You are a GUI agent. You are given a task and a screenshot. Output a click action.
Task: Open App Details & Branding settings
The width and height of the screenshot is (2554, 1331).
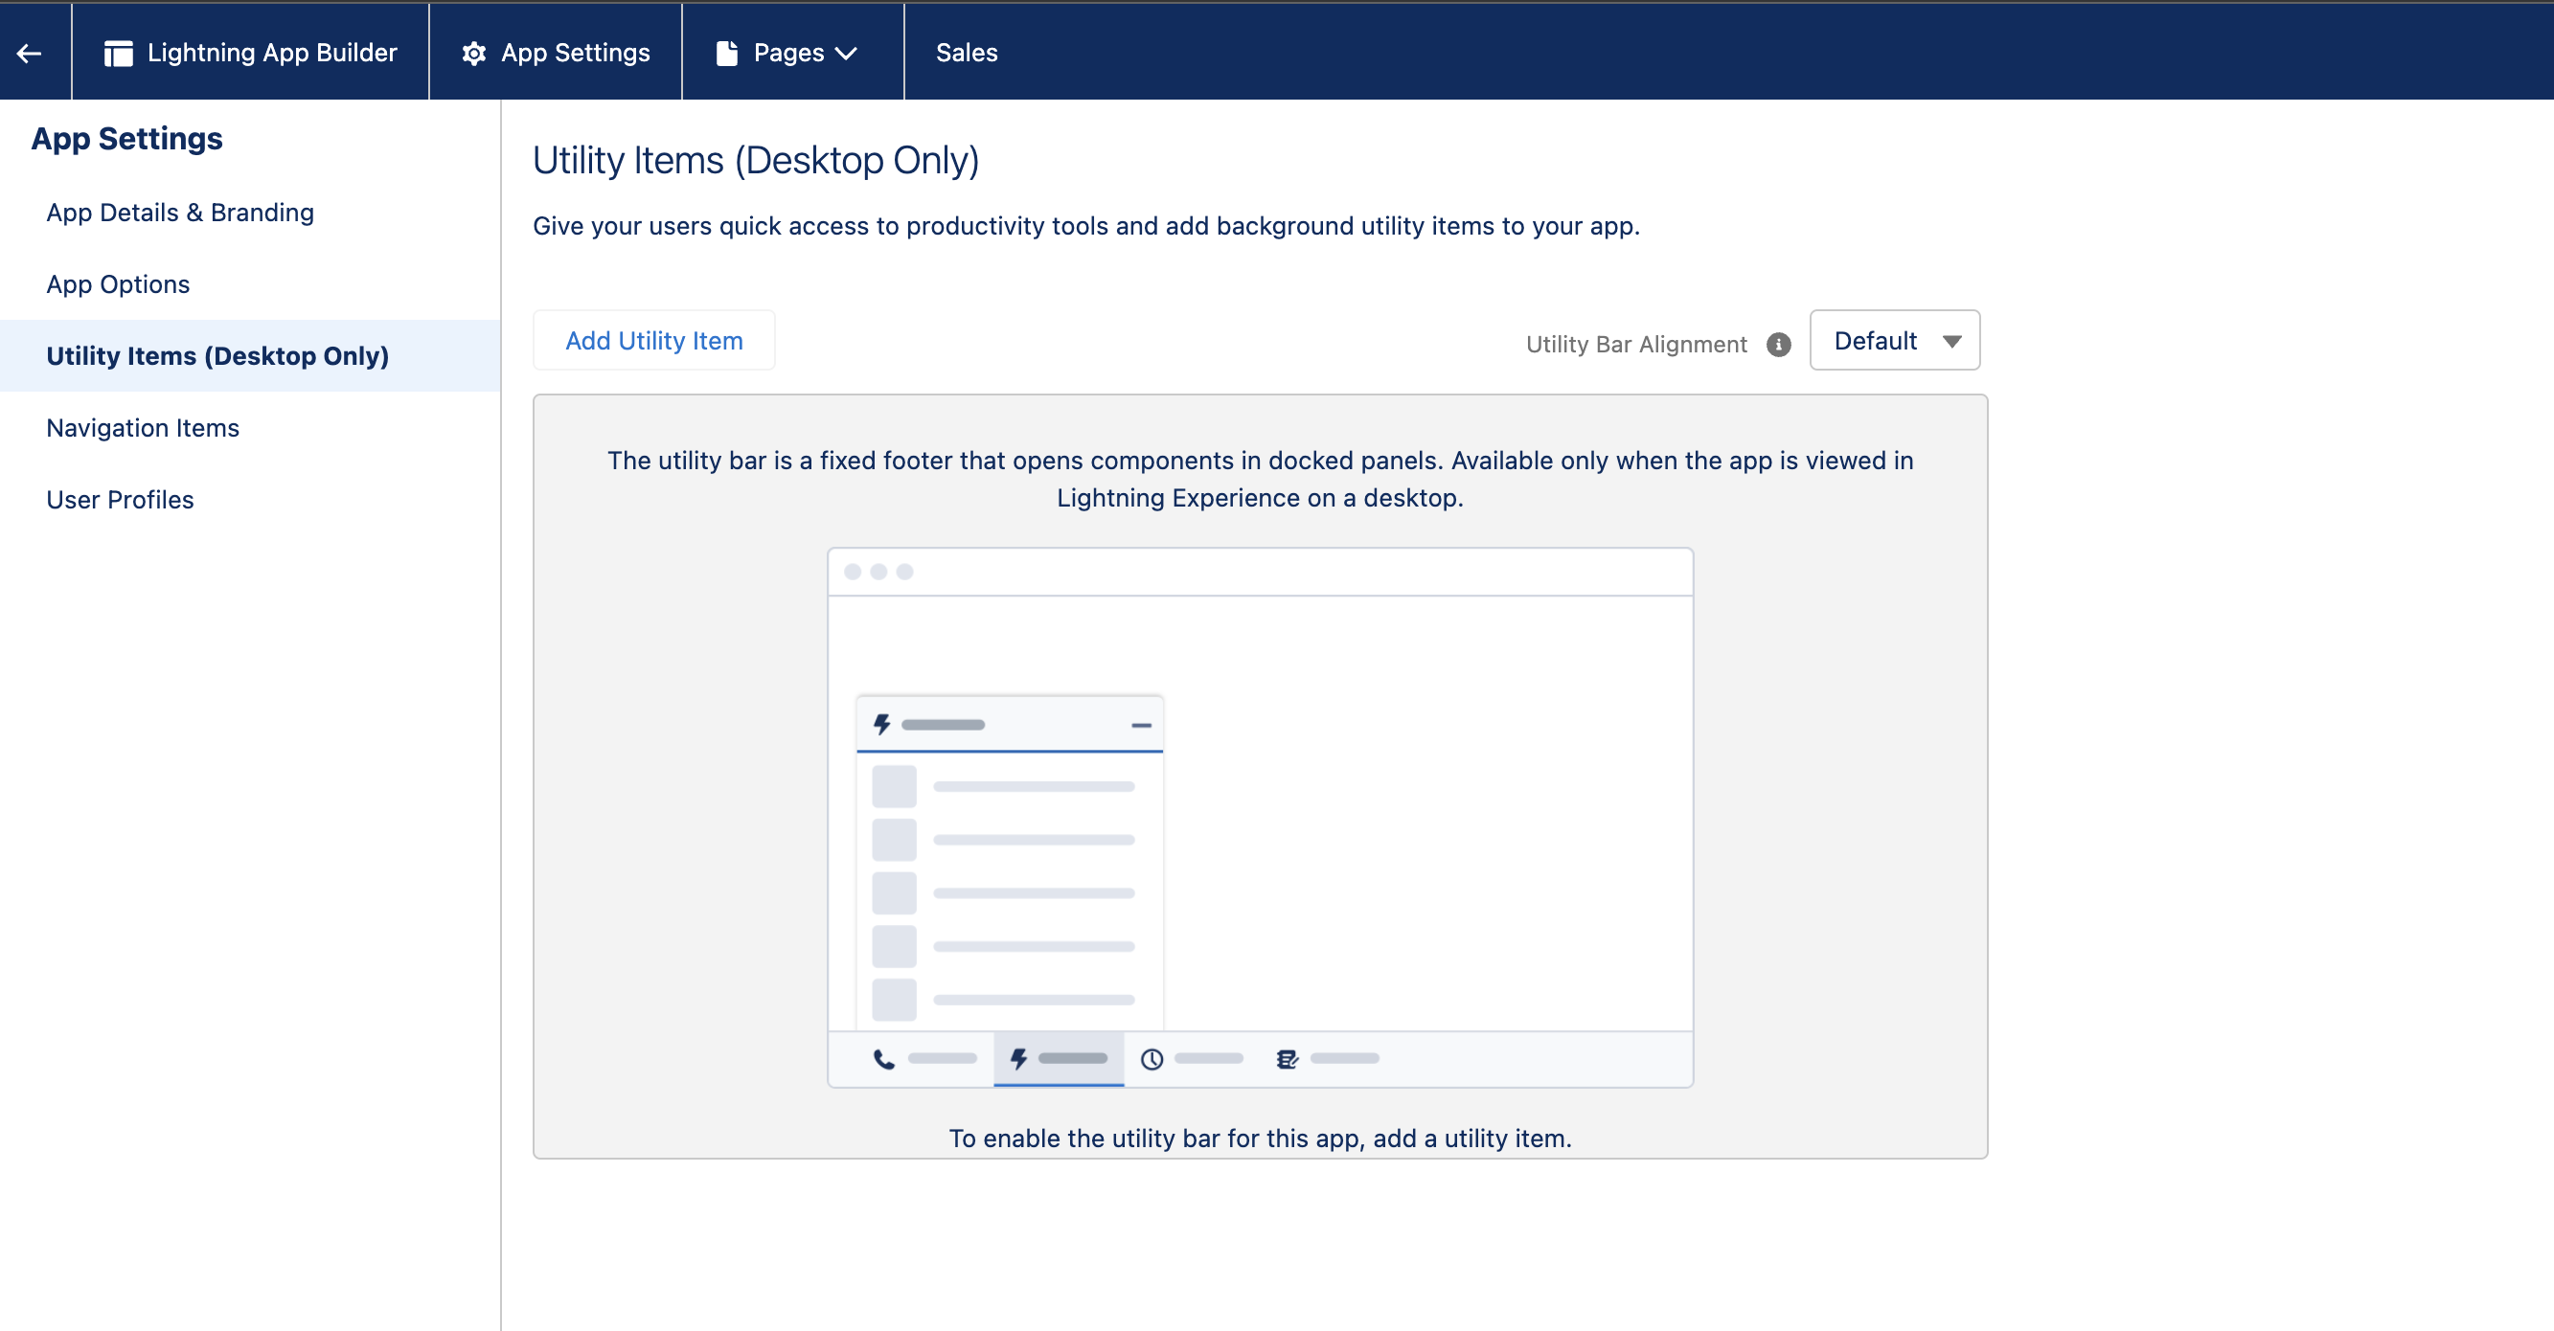pos(180,212)
